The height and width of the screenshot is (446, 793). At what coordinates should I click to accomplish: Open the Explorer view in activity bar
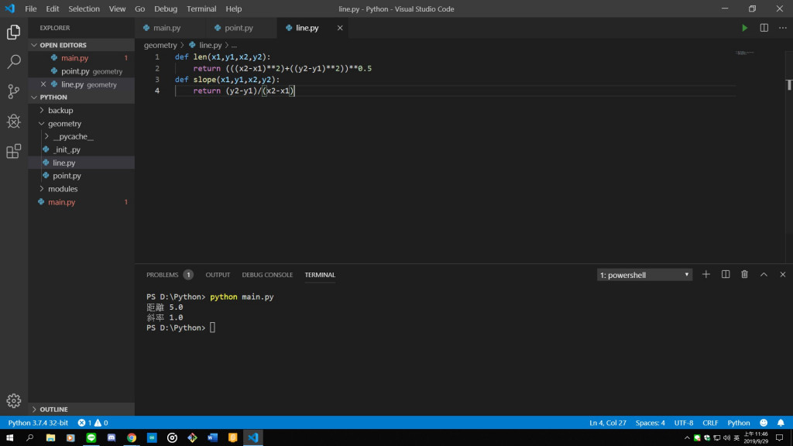[14, 33]
